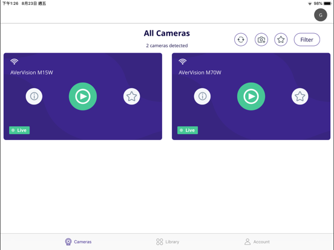Mark AVerVision M70W as favorite
The width and height of the screenshot is (334, 250).
(300, 96)
